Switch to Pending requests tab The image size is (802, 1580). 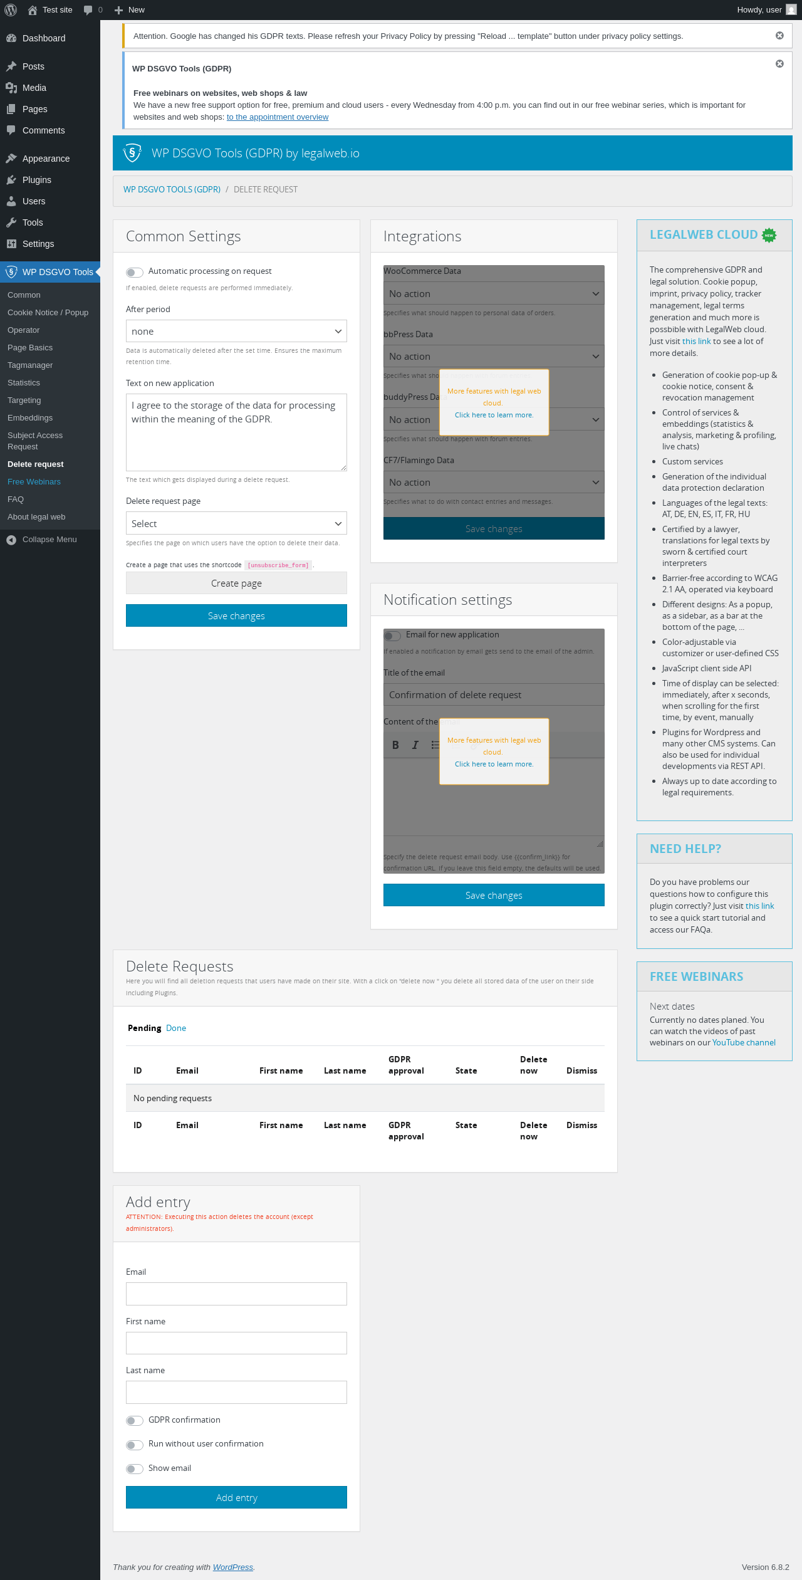coord(144,1028)
